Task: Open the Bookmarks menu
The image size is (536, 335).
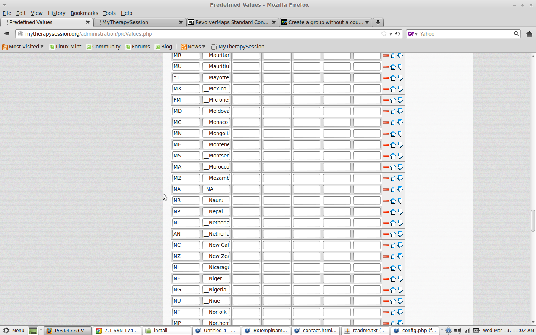Action: 84,13
